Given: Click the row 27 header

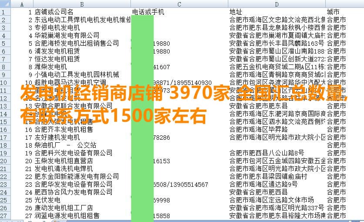Looking at the screenshot, I should tap(5, 215).
